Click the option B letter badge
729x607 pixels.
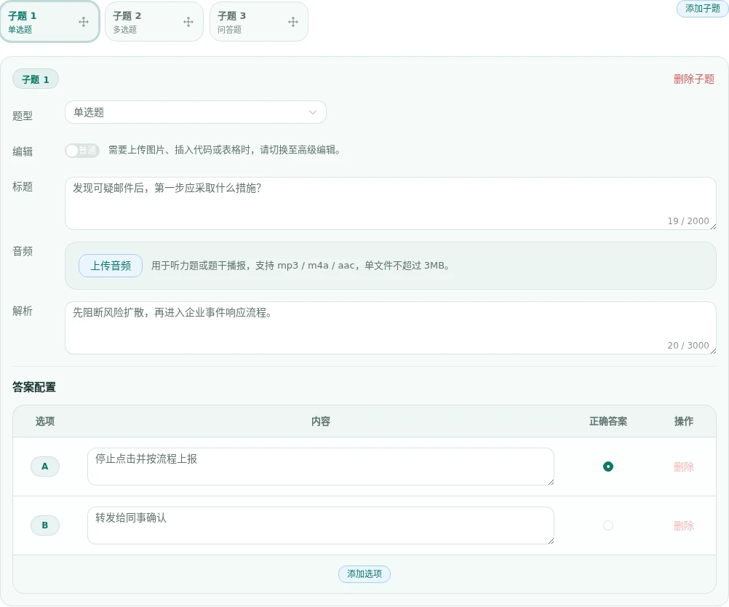(x=45, y=525)
